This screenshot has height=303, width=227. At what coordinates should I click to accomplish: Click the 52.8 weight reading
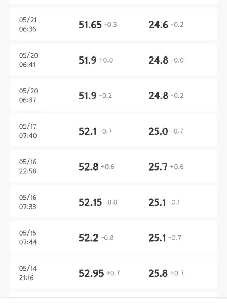89,167
